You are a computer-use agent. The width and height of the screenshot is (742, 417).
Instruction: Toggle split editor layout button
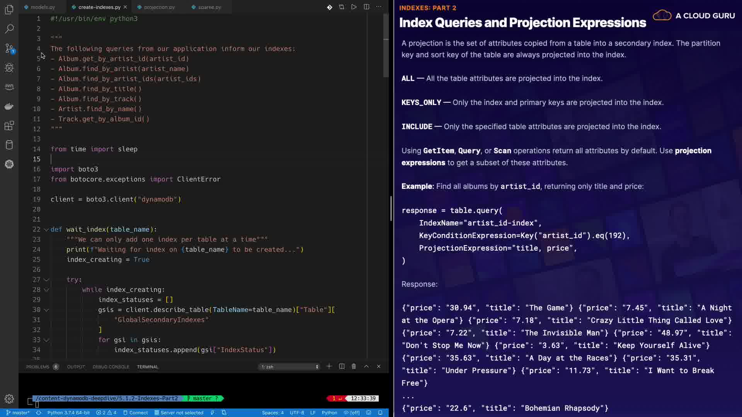(x=366, y=7)
